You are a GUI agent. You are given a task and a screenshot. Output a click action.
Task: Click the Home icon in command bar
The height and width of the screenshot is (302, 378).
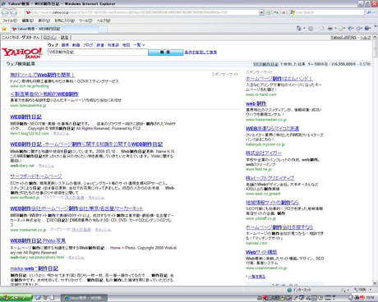(298, 28)
